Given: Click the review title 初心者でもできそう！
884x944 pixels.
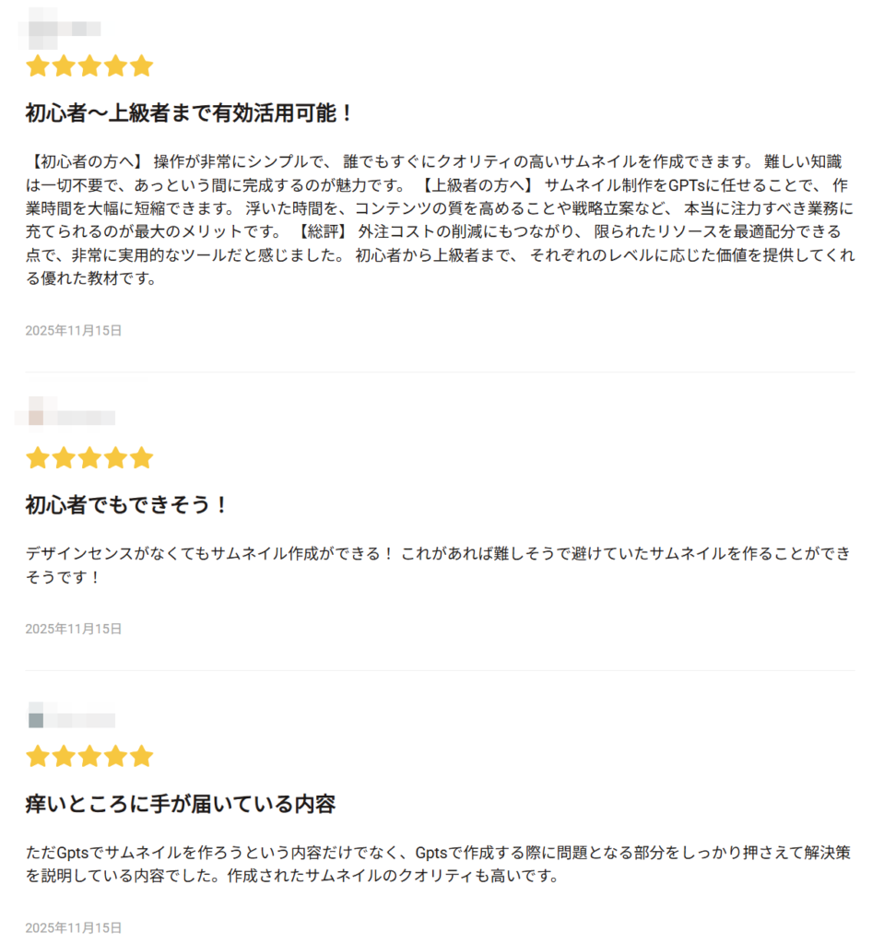Looking at the screenshot, I should coord(126,505).
